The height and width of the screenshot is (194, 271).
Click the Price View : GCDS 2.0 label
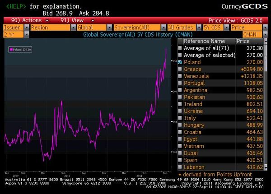point(235,21)
